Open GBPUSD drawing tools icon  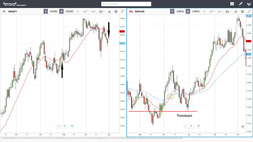click(x=236, y=12)
